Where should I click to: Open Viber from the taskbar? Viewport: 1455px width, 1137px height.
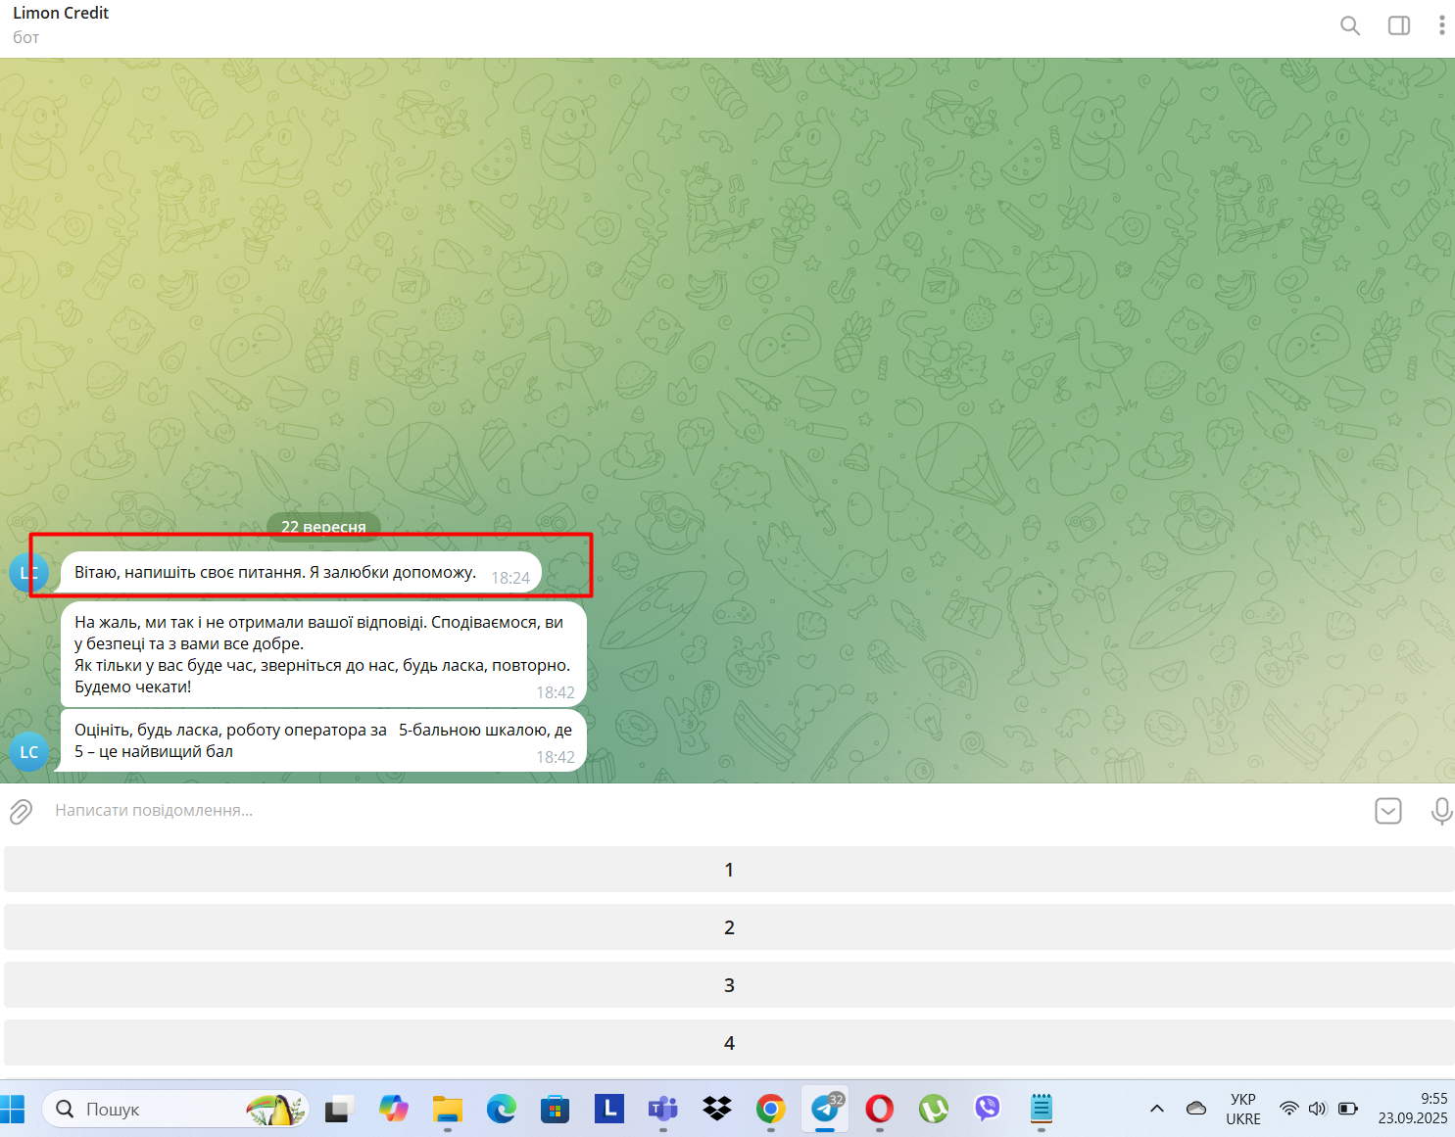coord(988,1109)
